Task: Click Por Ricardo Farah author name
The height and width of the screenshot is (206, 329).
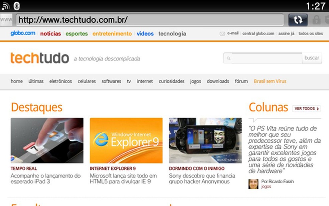Action: click(278, 182)
